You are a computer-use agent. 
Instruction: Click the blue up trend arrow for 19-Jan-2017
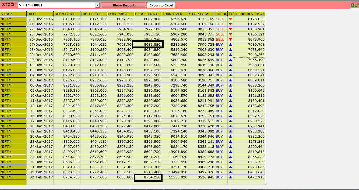(x=230, y=131)
